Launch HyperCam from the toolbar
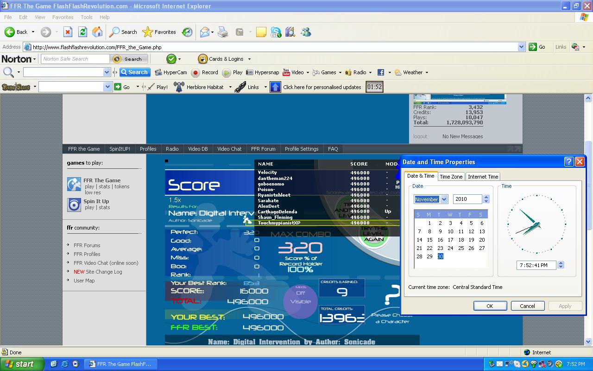The height and width of the screenshot is (371, 593). 171,72
